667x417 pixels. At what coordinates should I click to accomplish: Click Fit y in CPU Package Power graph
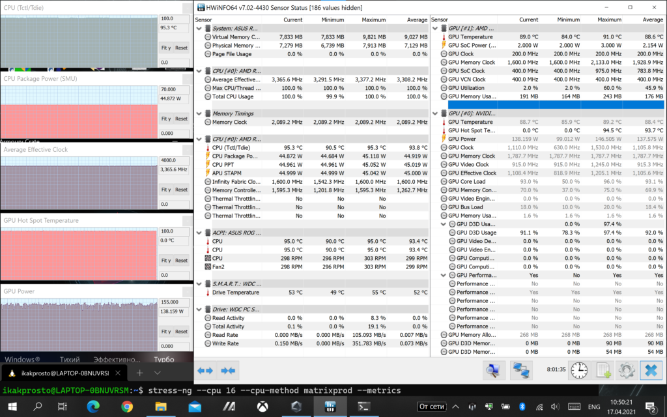[166, 119]
